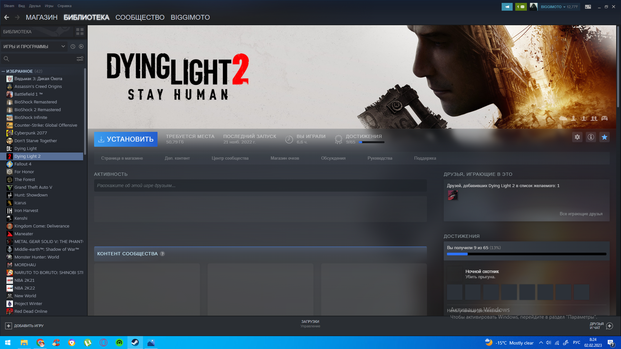The height and width of the screenshot is (349, 621).
Task: Expand the ИГРЫ И ПРОГРАММЫ dropdown
Action: (34, 47)
